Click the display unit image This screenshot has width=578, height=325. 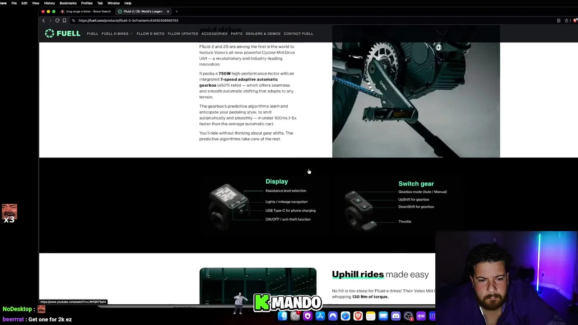click(229, 206)
